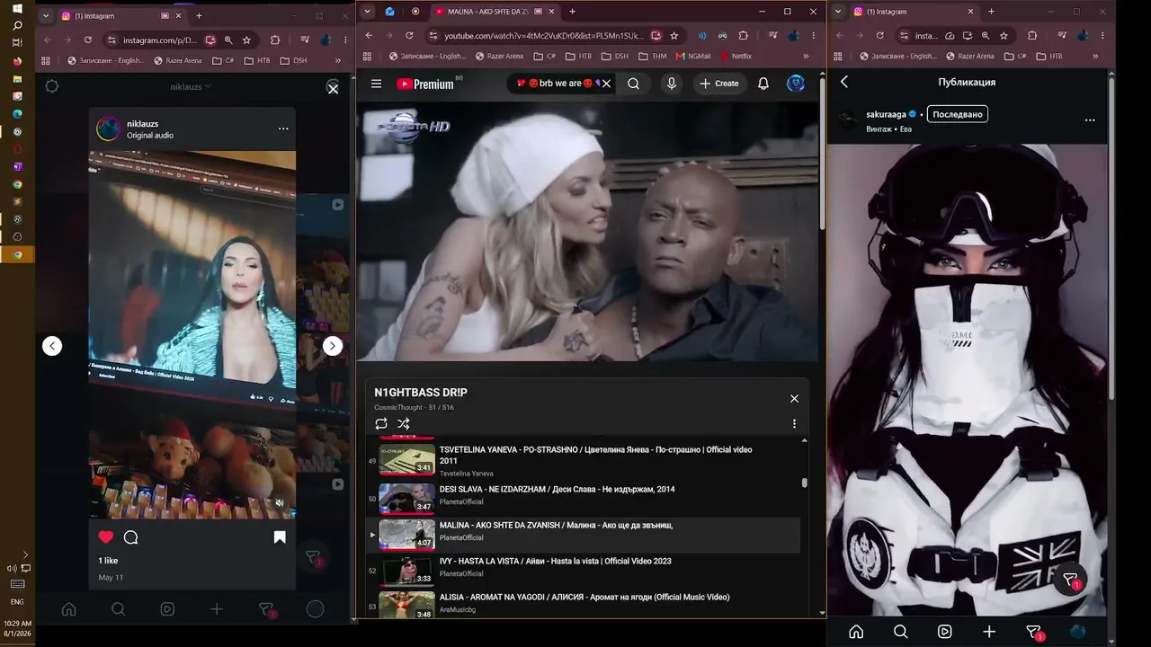Screen dimensions: 1151x647
Task: Toggle shuffle for the N1GHTBASS DR!P playlist
Action: coord(404,423)
